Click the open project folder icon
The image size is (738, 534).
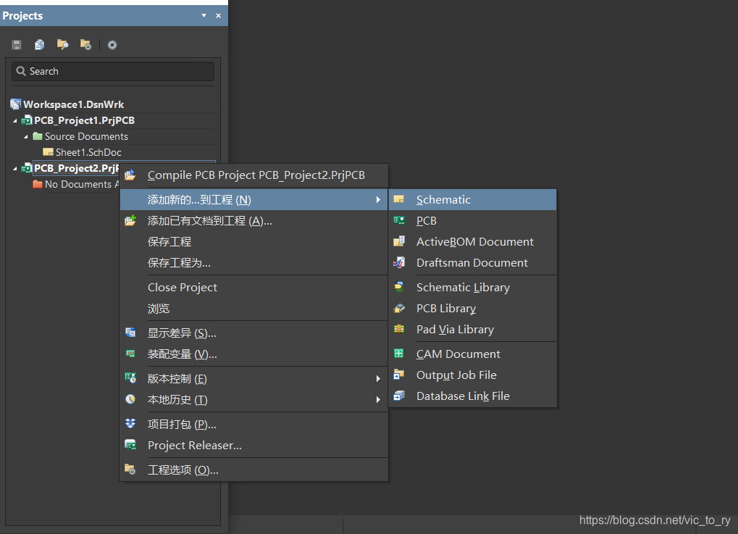[62, 45]
